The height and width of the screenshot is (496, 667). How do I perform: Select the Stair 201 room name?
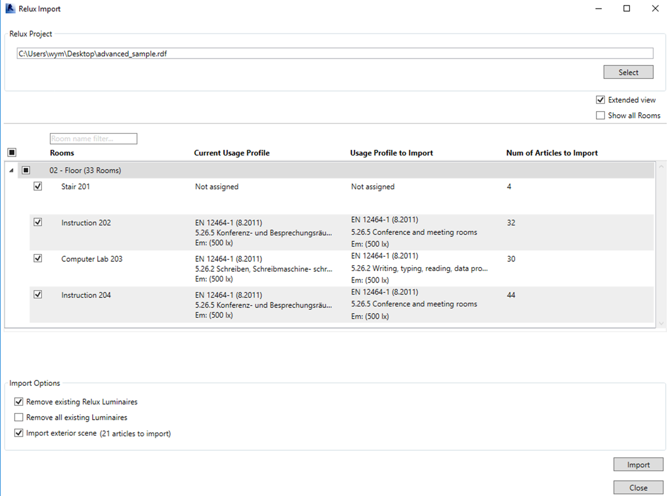(x=76, y=187)
